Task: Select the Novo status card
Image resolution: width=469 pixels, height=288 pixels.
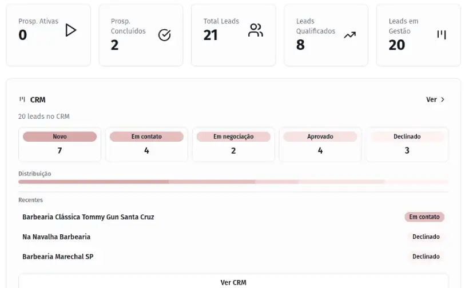Action: 59,145
